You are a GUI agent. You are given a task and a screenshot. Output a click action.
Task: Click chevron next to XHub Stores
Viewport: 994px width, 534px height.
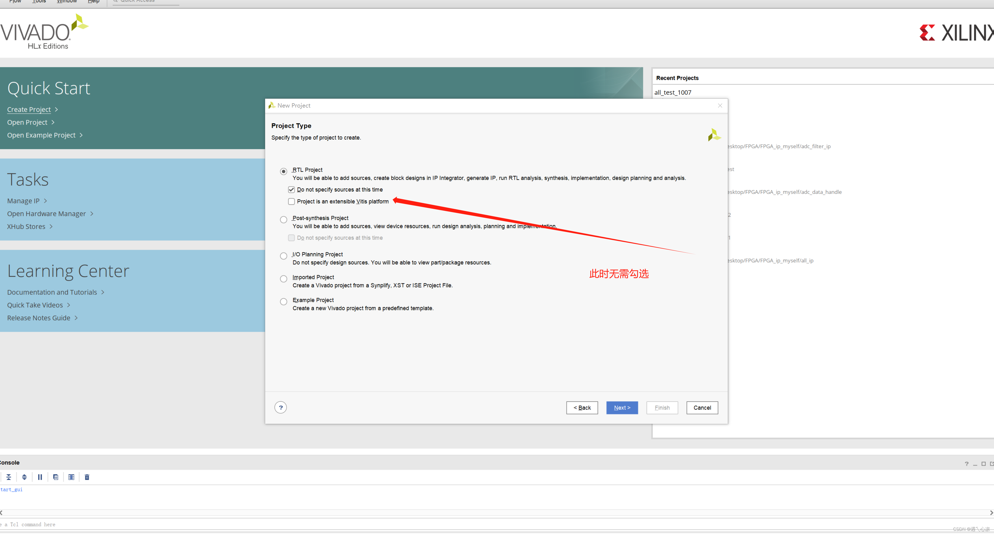pyautogui.click(x=51, y=227)
